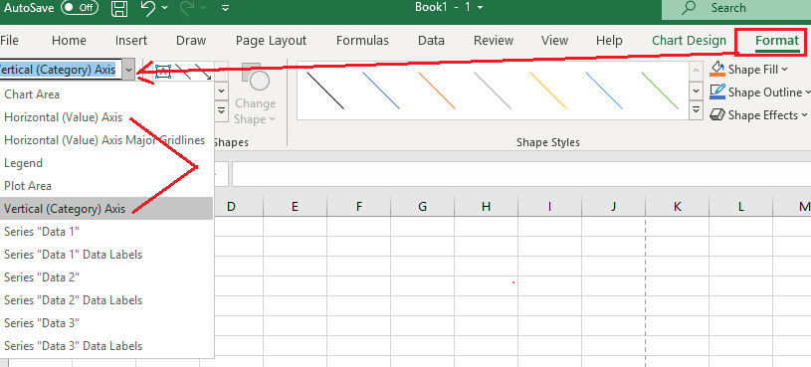Viewport: 811px width, 367px height.
Task: Switch to the Chart Design tab
Action: 689,41
